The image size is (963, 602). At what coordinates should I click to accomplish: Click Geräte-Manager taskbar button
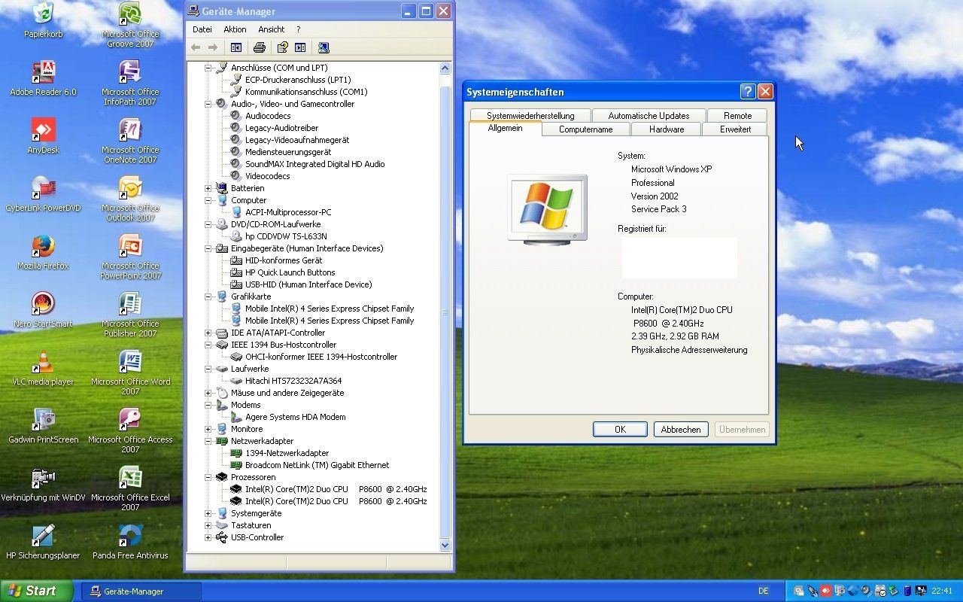tap(141, 591)
